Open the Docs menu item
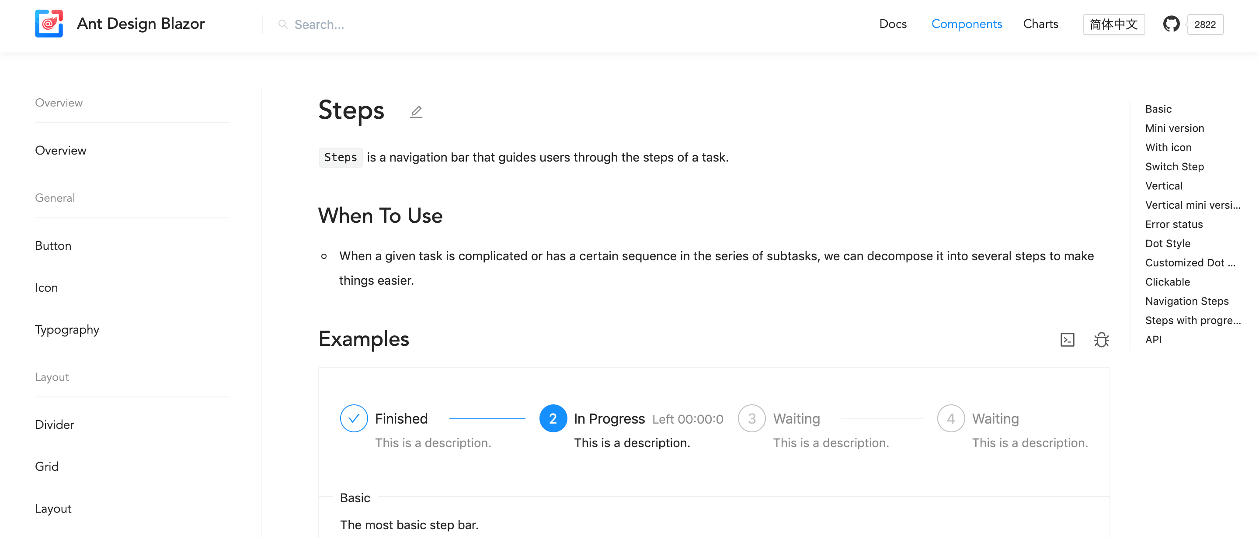 pos(894,24)
